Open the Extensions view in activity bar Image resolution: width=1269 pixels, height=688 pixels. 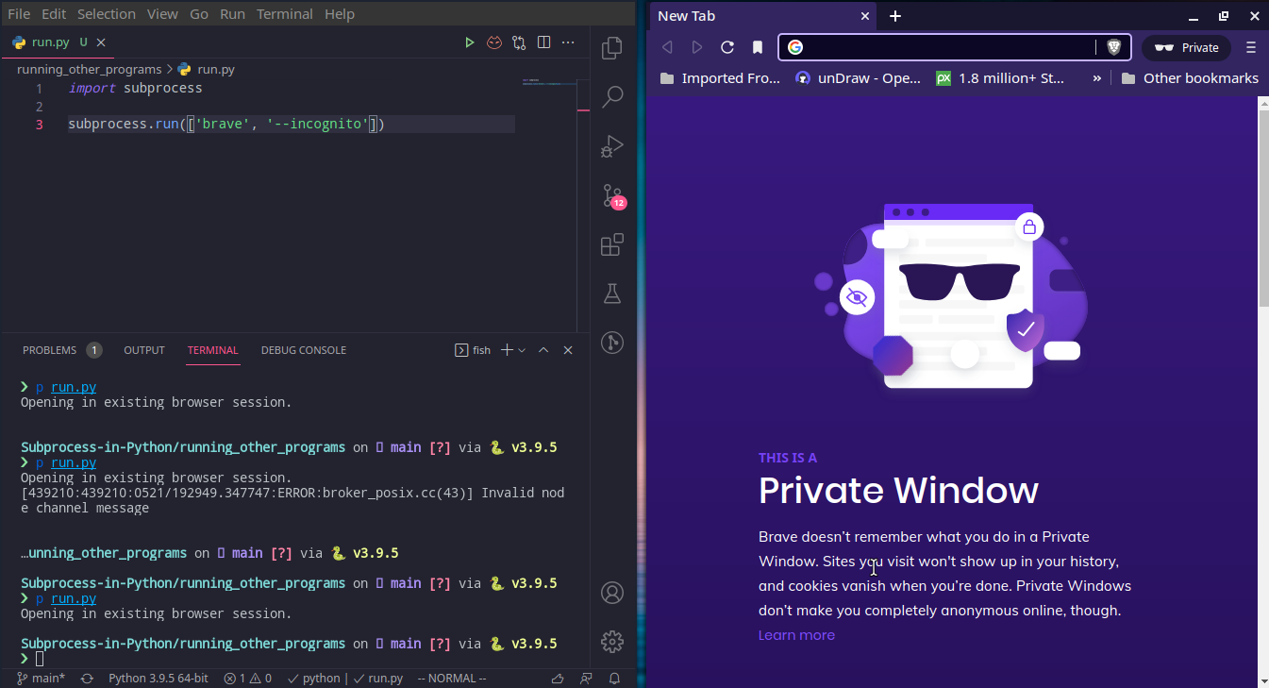tap(612, 244)
